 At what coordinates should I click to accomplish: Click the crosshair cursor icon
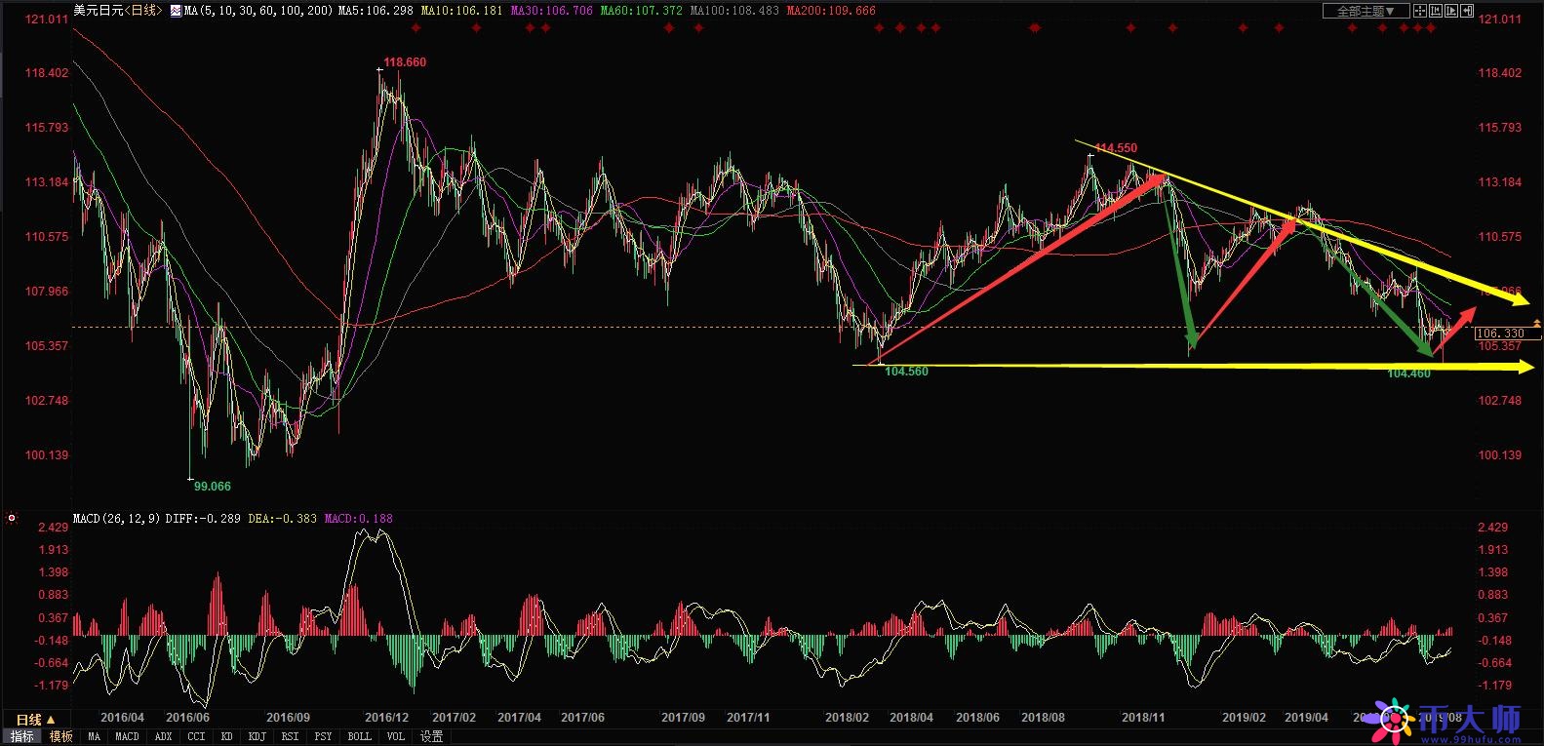coord(1420,11)
